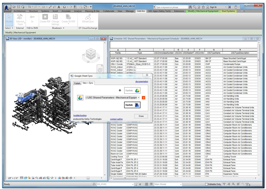Switch to the Publish tab
Screen dimensions: 266x189
77,83
